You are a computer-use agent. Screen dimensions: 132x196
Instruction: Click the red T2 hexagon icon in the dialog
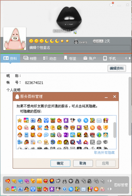[99, 128]
